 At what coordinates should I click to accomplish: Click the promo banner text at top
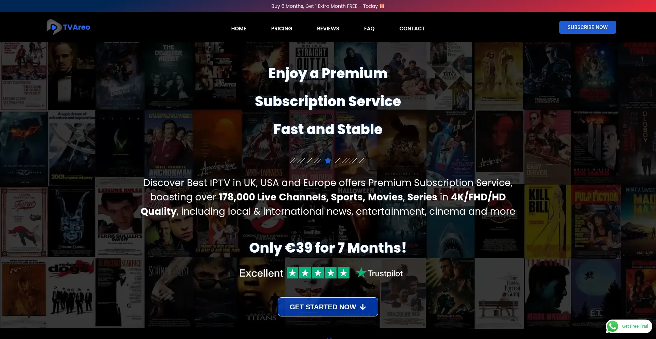point(324,6)
